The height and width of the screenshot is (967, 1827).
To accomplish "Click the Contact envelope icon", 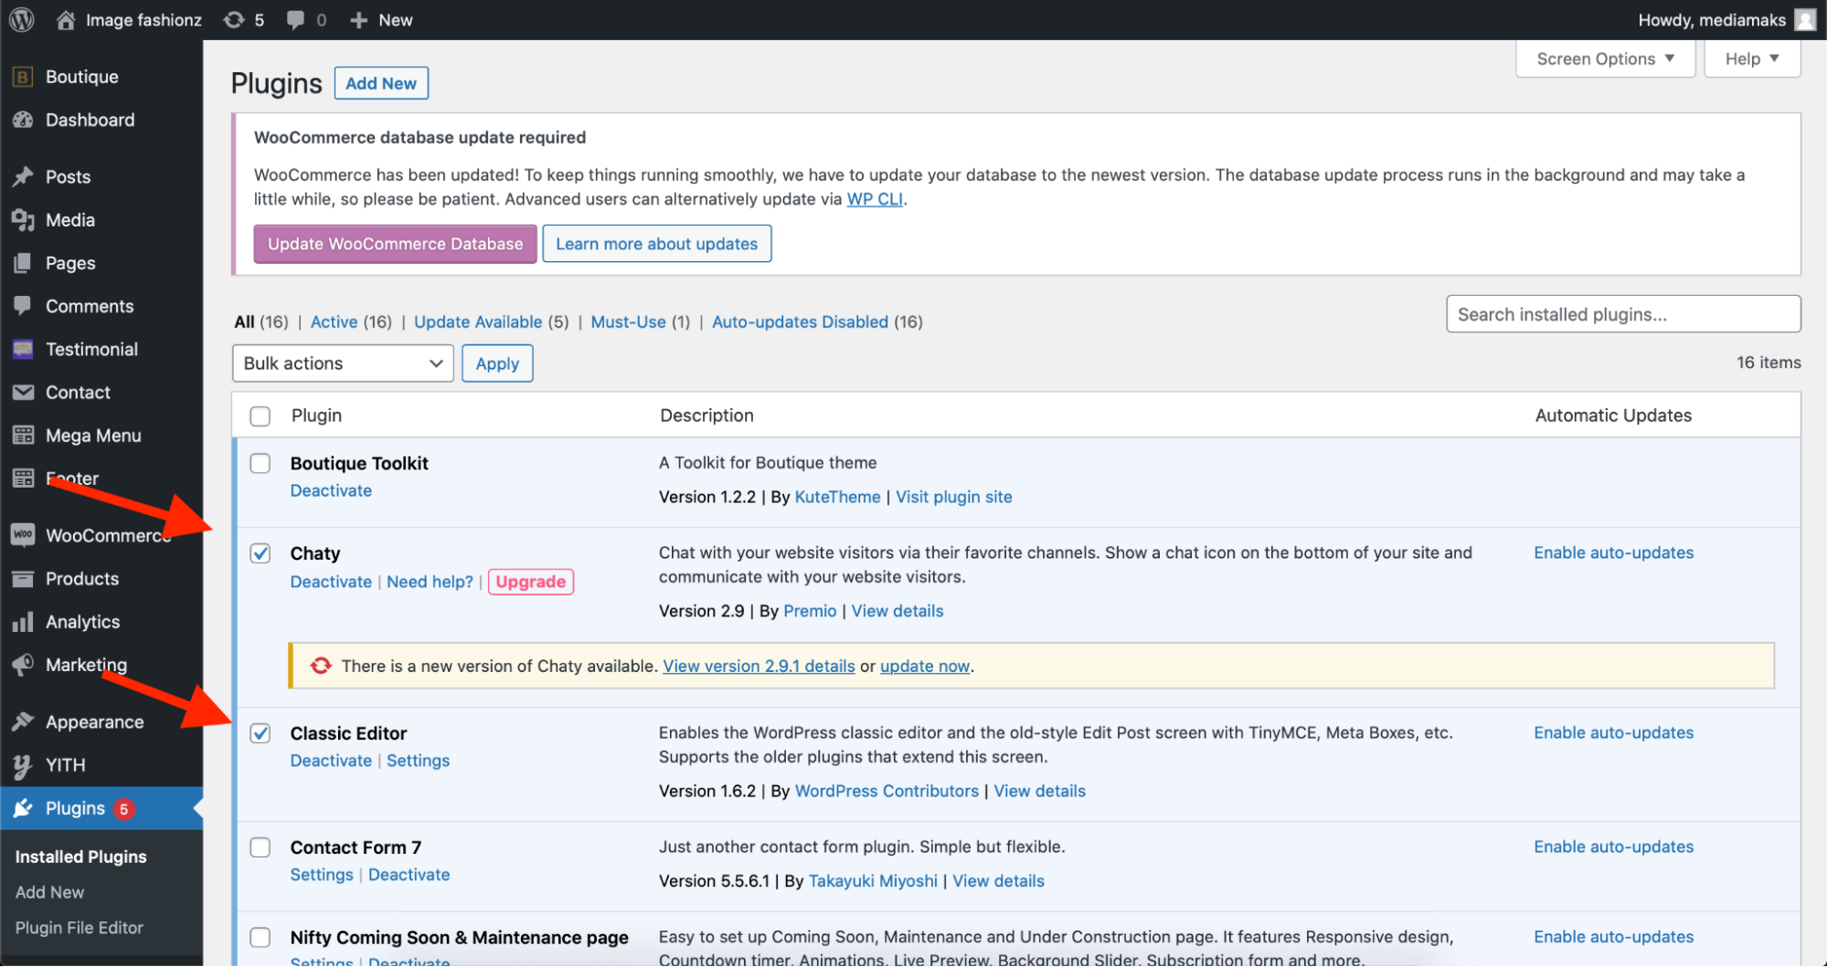I will point(23,392).
